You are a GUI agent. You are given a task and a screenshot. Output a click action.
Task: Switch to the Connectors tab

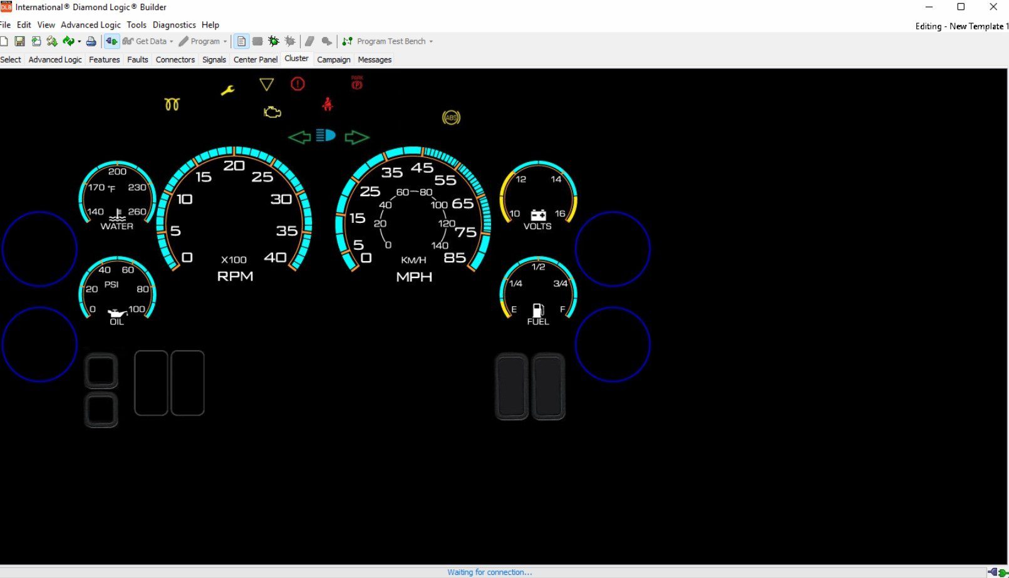point(175,59)
